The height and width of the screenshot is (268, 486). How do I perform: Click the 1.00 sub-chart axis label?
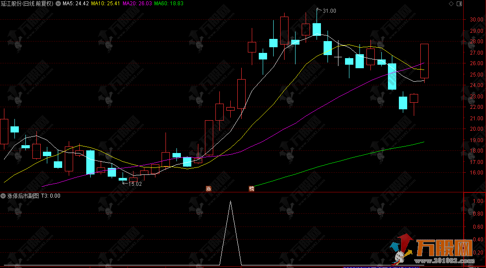tap(478, 201)
